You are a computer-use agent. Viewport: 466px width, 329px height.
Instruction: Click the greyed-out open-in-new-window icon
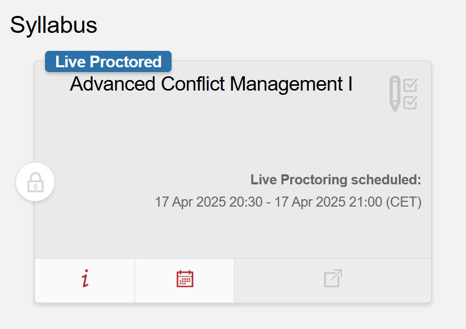[333, 279]
